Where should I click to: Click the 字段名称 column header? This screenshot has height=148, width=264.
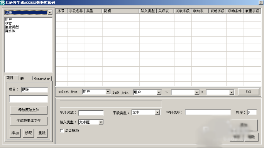(x=76, y=11)
